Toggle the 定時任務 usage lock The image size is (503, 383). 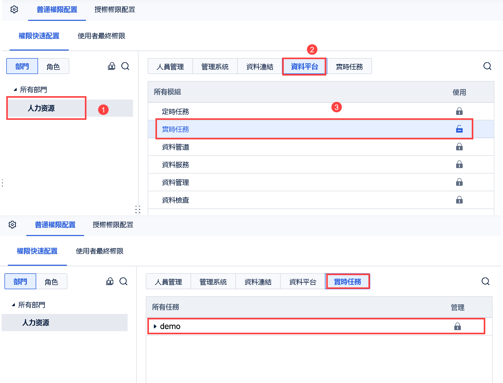[459, 112]
